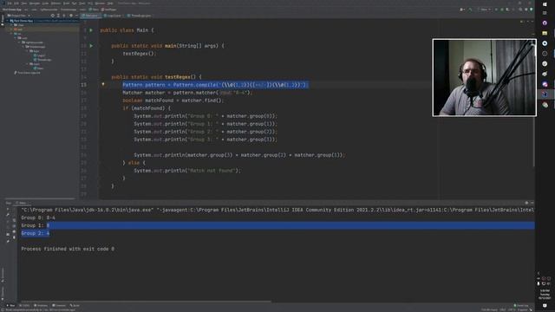The width and height of the screenshot is (555, 312).
Task: Locate the open file in the Project tree
Action: pyautogui.click(x=53, y=16)
